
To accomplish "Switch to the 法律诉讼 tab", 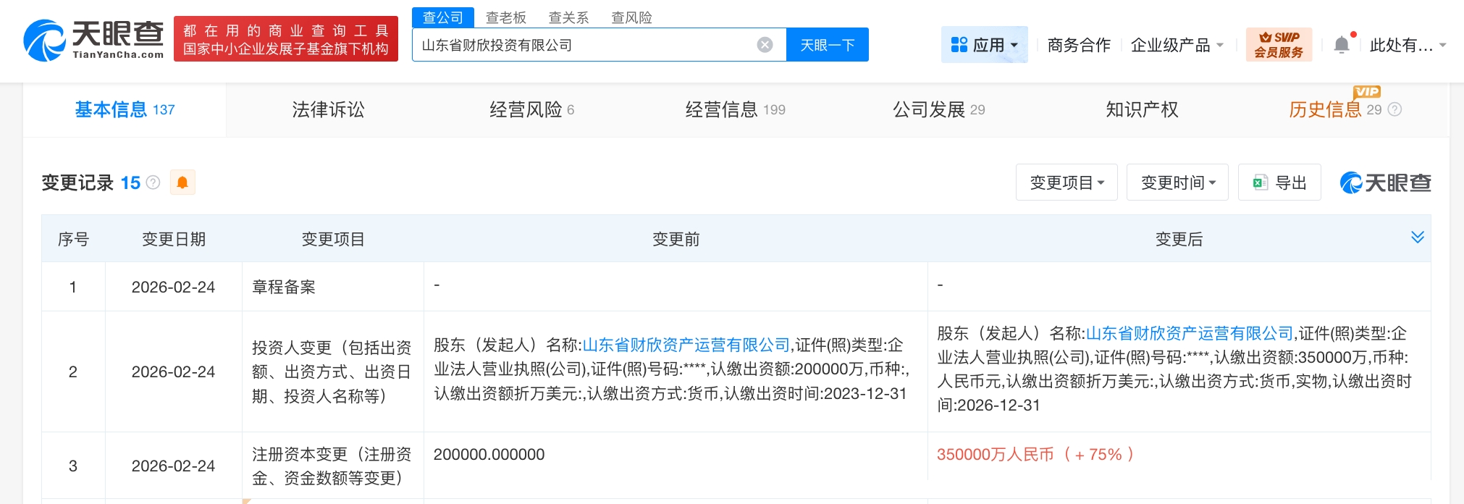I will 328,109.
